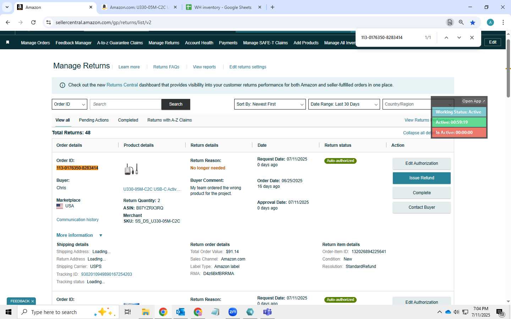Image resolution: width=511 pixels, height=319 pixels.
Task: Click Contact Buyer button
Action: tap(422, 207)
